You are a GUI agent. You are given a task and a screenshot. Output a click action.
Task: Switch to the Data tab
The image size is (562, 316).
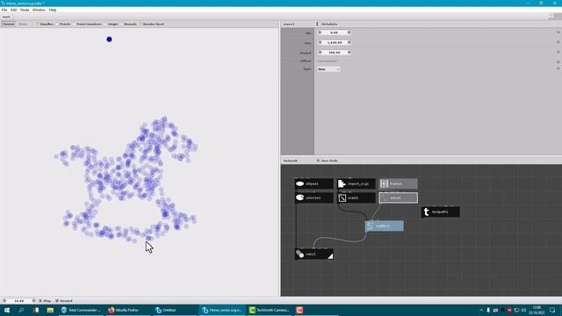click(x=23, y=24)
